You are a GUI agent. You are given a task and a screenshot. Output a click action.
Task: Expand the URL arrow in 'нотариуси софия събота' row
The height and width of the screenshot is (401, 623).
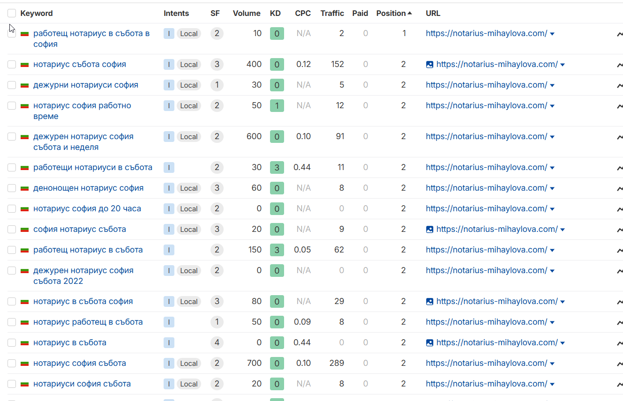pyautogui.click(x=552, y=384)
